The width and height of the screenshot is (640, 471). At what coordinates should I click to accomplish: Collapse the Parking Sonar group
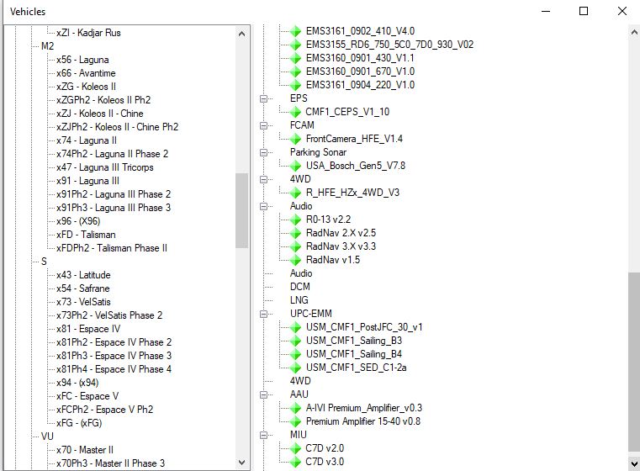tap(264, 152)
